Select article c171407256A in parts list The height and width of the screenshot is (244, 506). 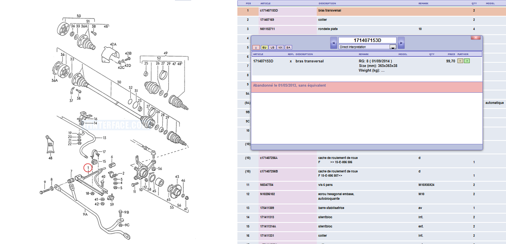pos(269,158)
